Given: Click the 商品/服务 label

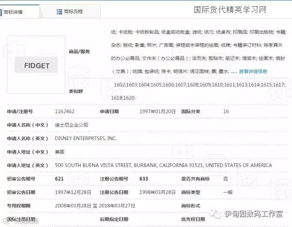Looking at the screenshot, I should 79,51.
